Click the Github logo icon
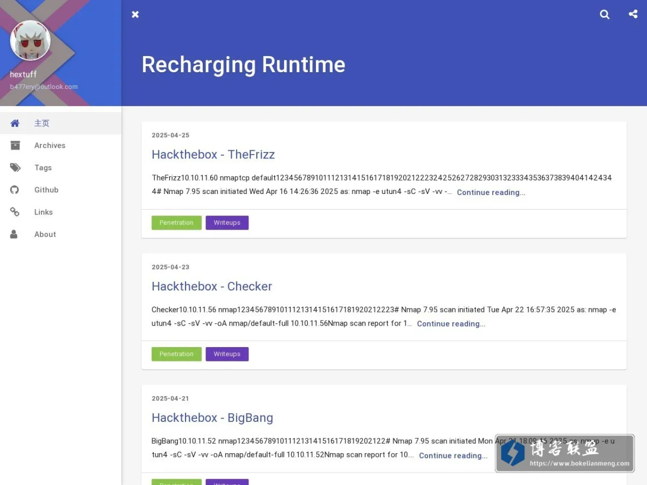 pyautogui.click(x=15, y=190)
